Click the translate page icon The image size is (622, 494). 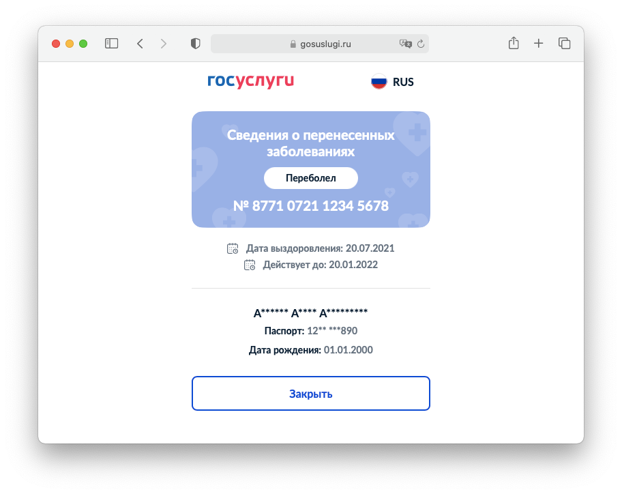[x=405, y=44]
